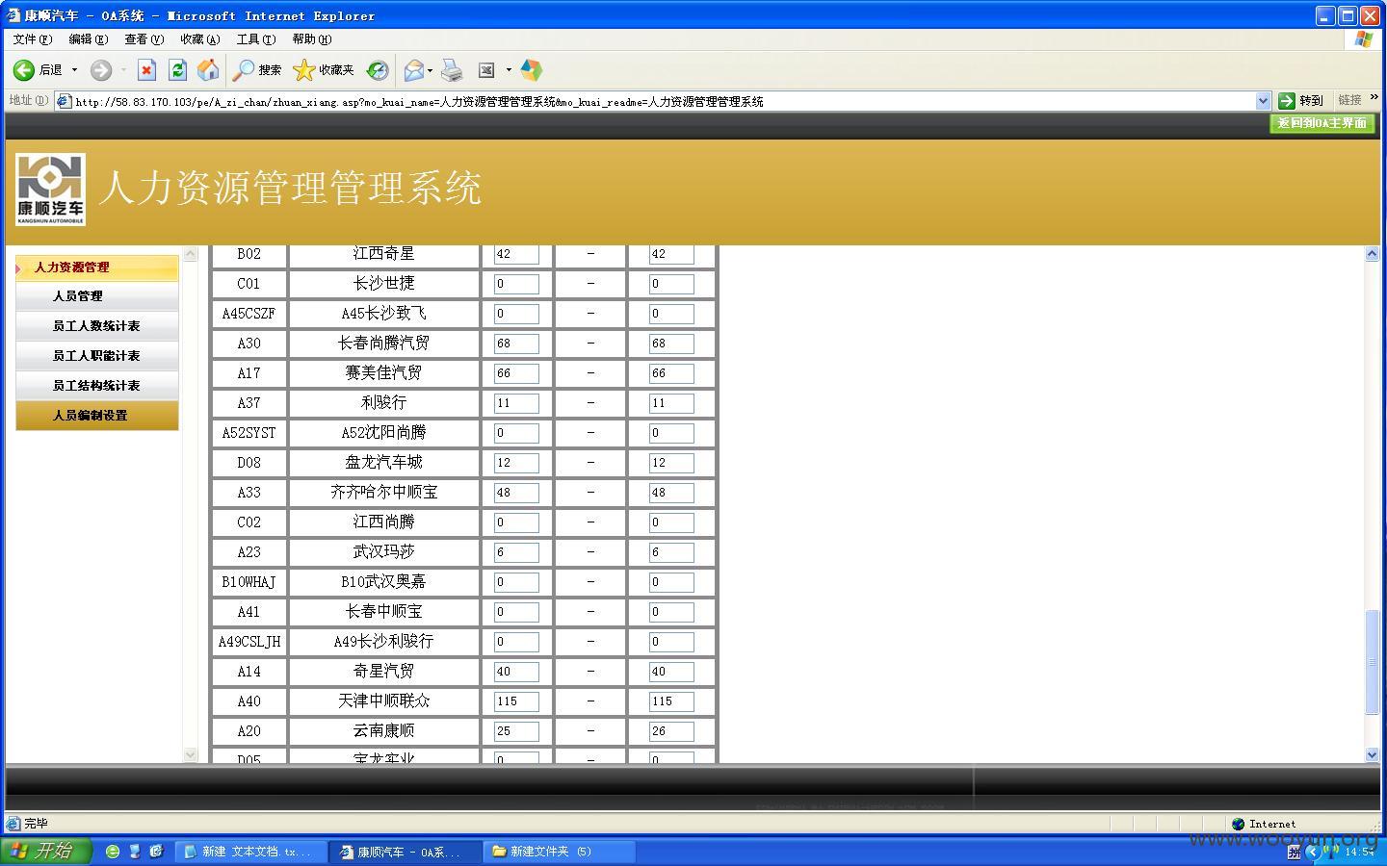This screenshot has height=866, width=1387.
Task: Stop page loading with red X icon
Action: pos(146,70)
